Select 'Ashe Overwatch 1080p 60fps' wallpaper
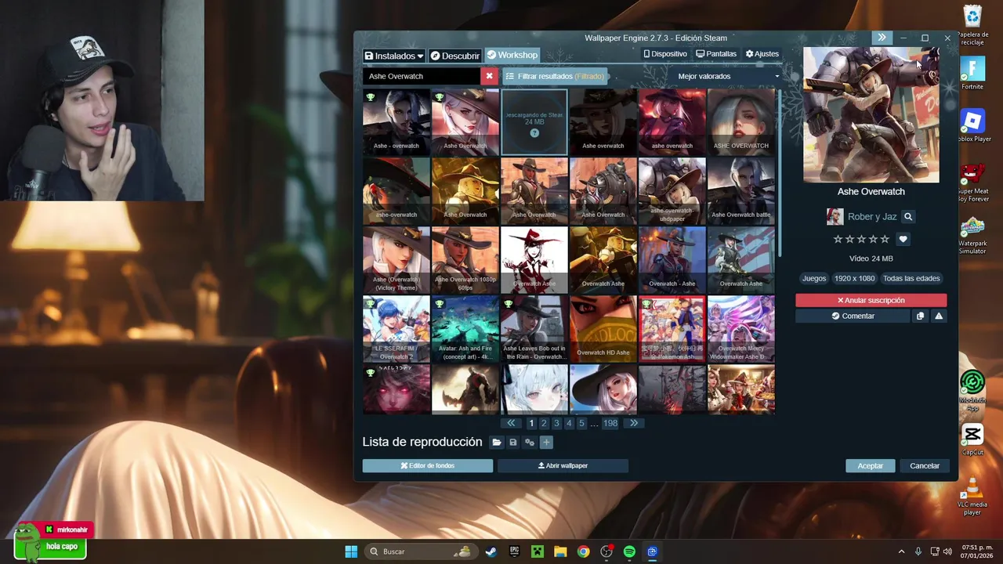This screenshot has height=564, width=1003. tap(465, 260)
